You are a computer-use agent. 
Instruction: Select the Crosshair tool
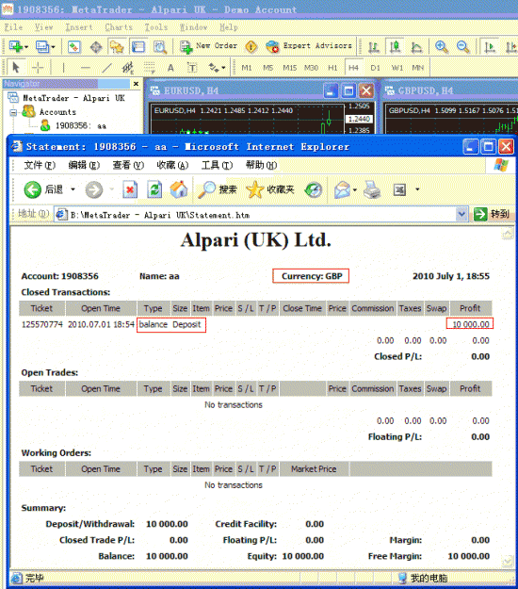point(38,68)
